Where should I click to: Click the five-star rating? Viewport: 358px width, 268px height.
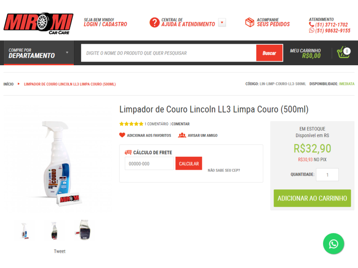tap(131, 124)
